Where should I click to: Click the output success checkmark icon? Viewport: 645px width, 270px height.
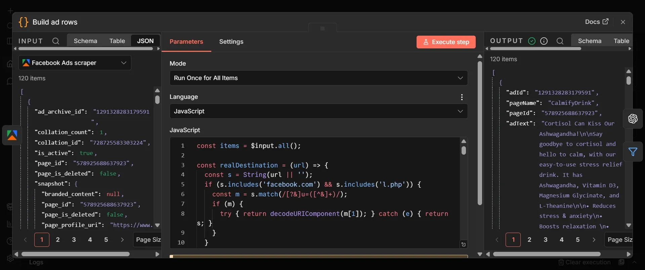(x=532, y=41)
